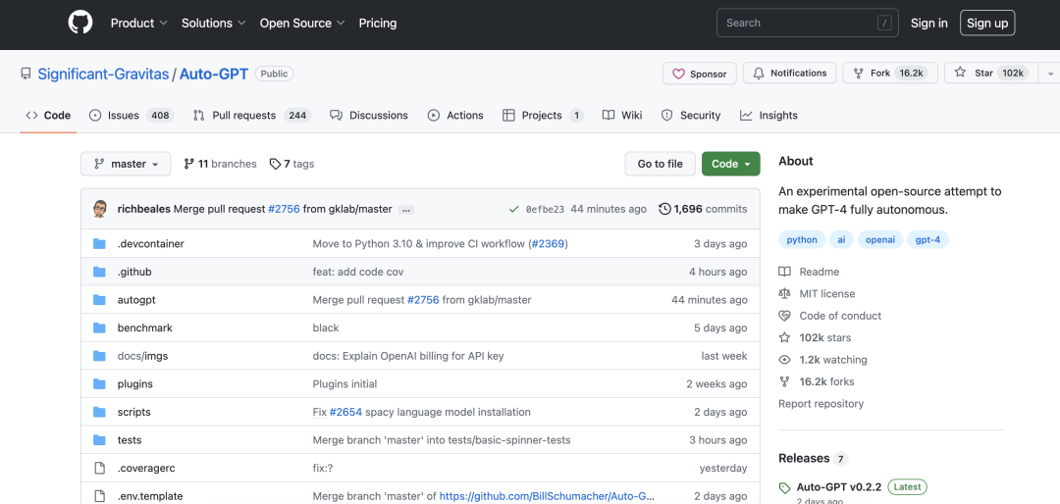
Task: View 1.2k watching link
Action: 823,360
